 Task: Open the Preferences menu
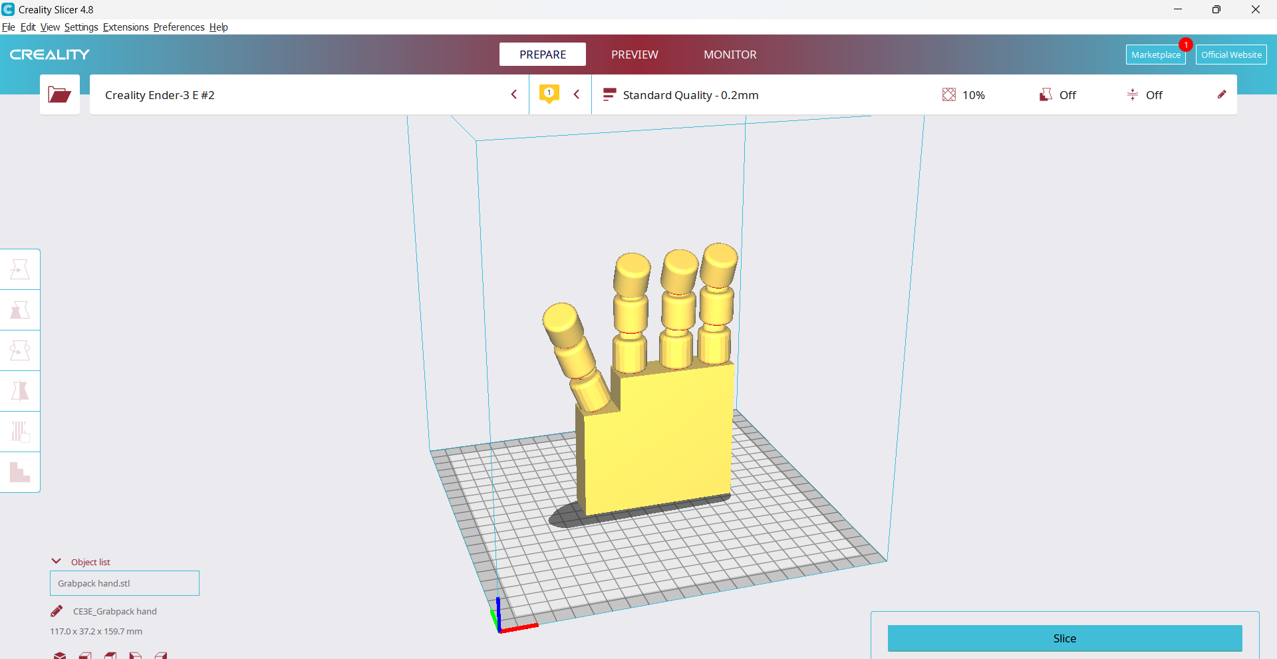[179, 27]
